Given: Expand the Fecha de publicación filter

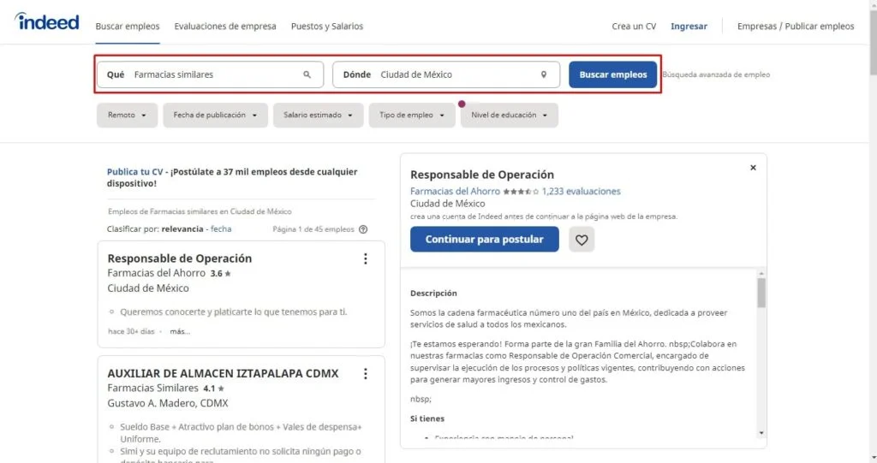Looking at the screenshot, I should [x=215, y=116].
